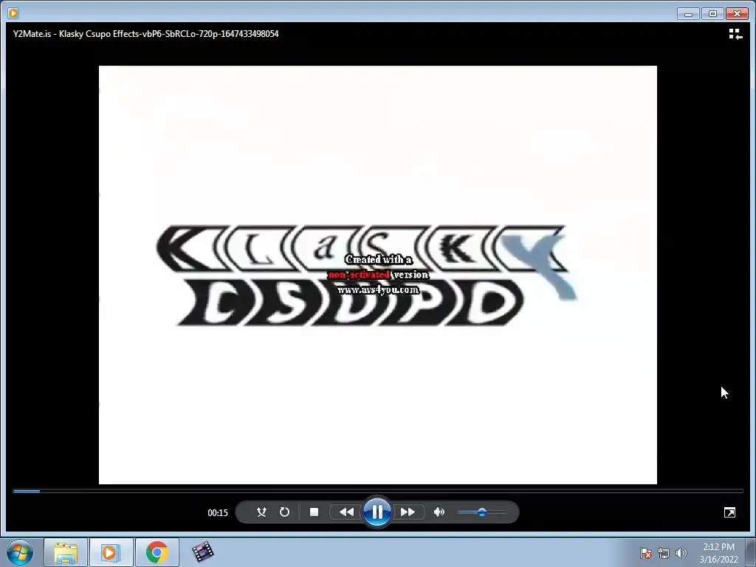
Task: Click the previous/rewind button
Action: (346, 512)
